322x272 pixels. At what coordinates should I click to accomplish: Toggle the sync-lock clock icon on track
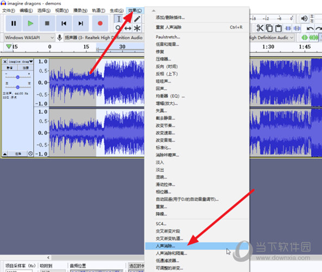point(30,153)
